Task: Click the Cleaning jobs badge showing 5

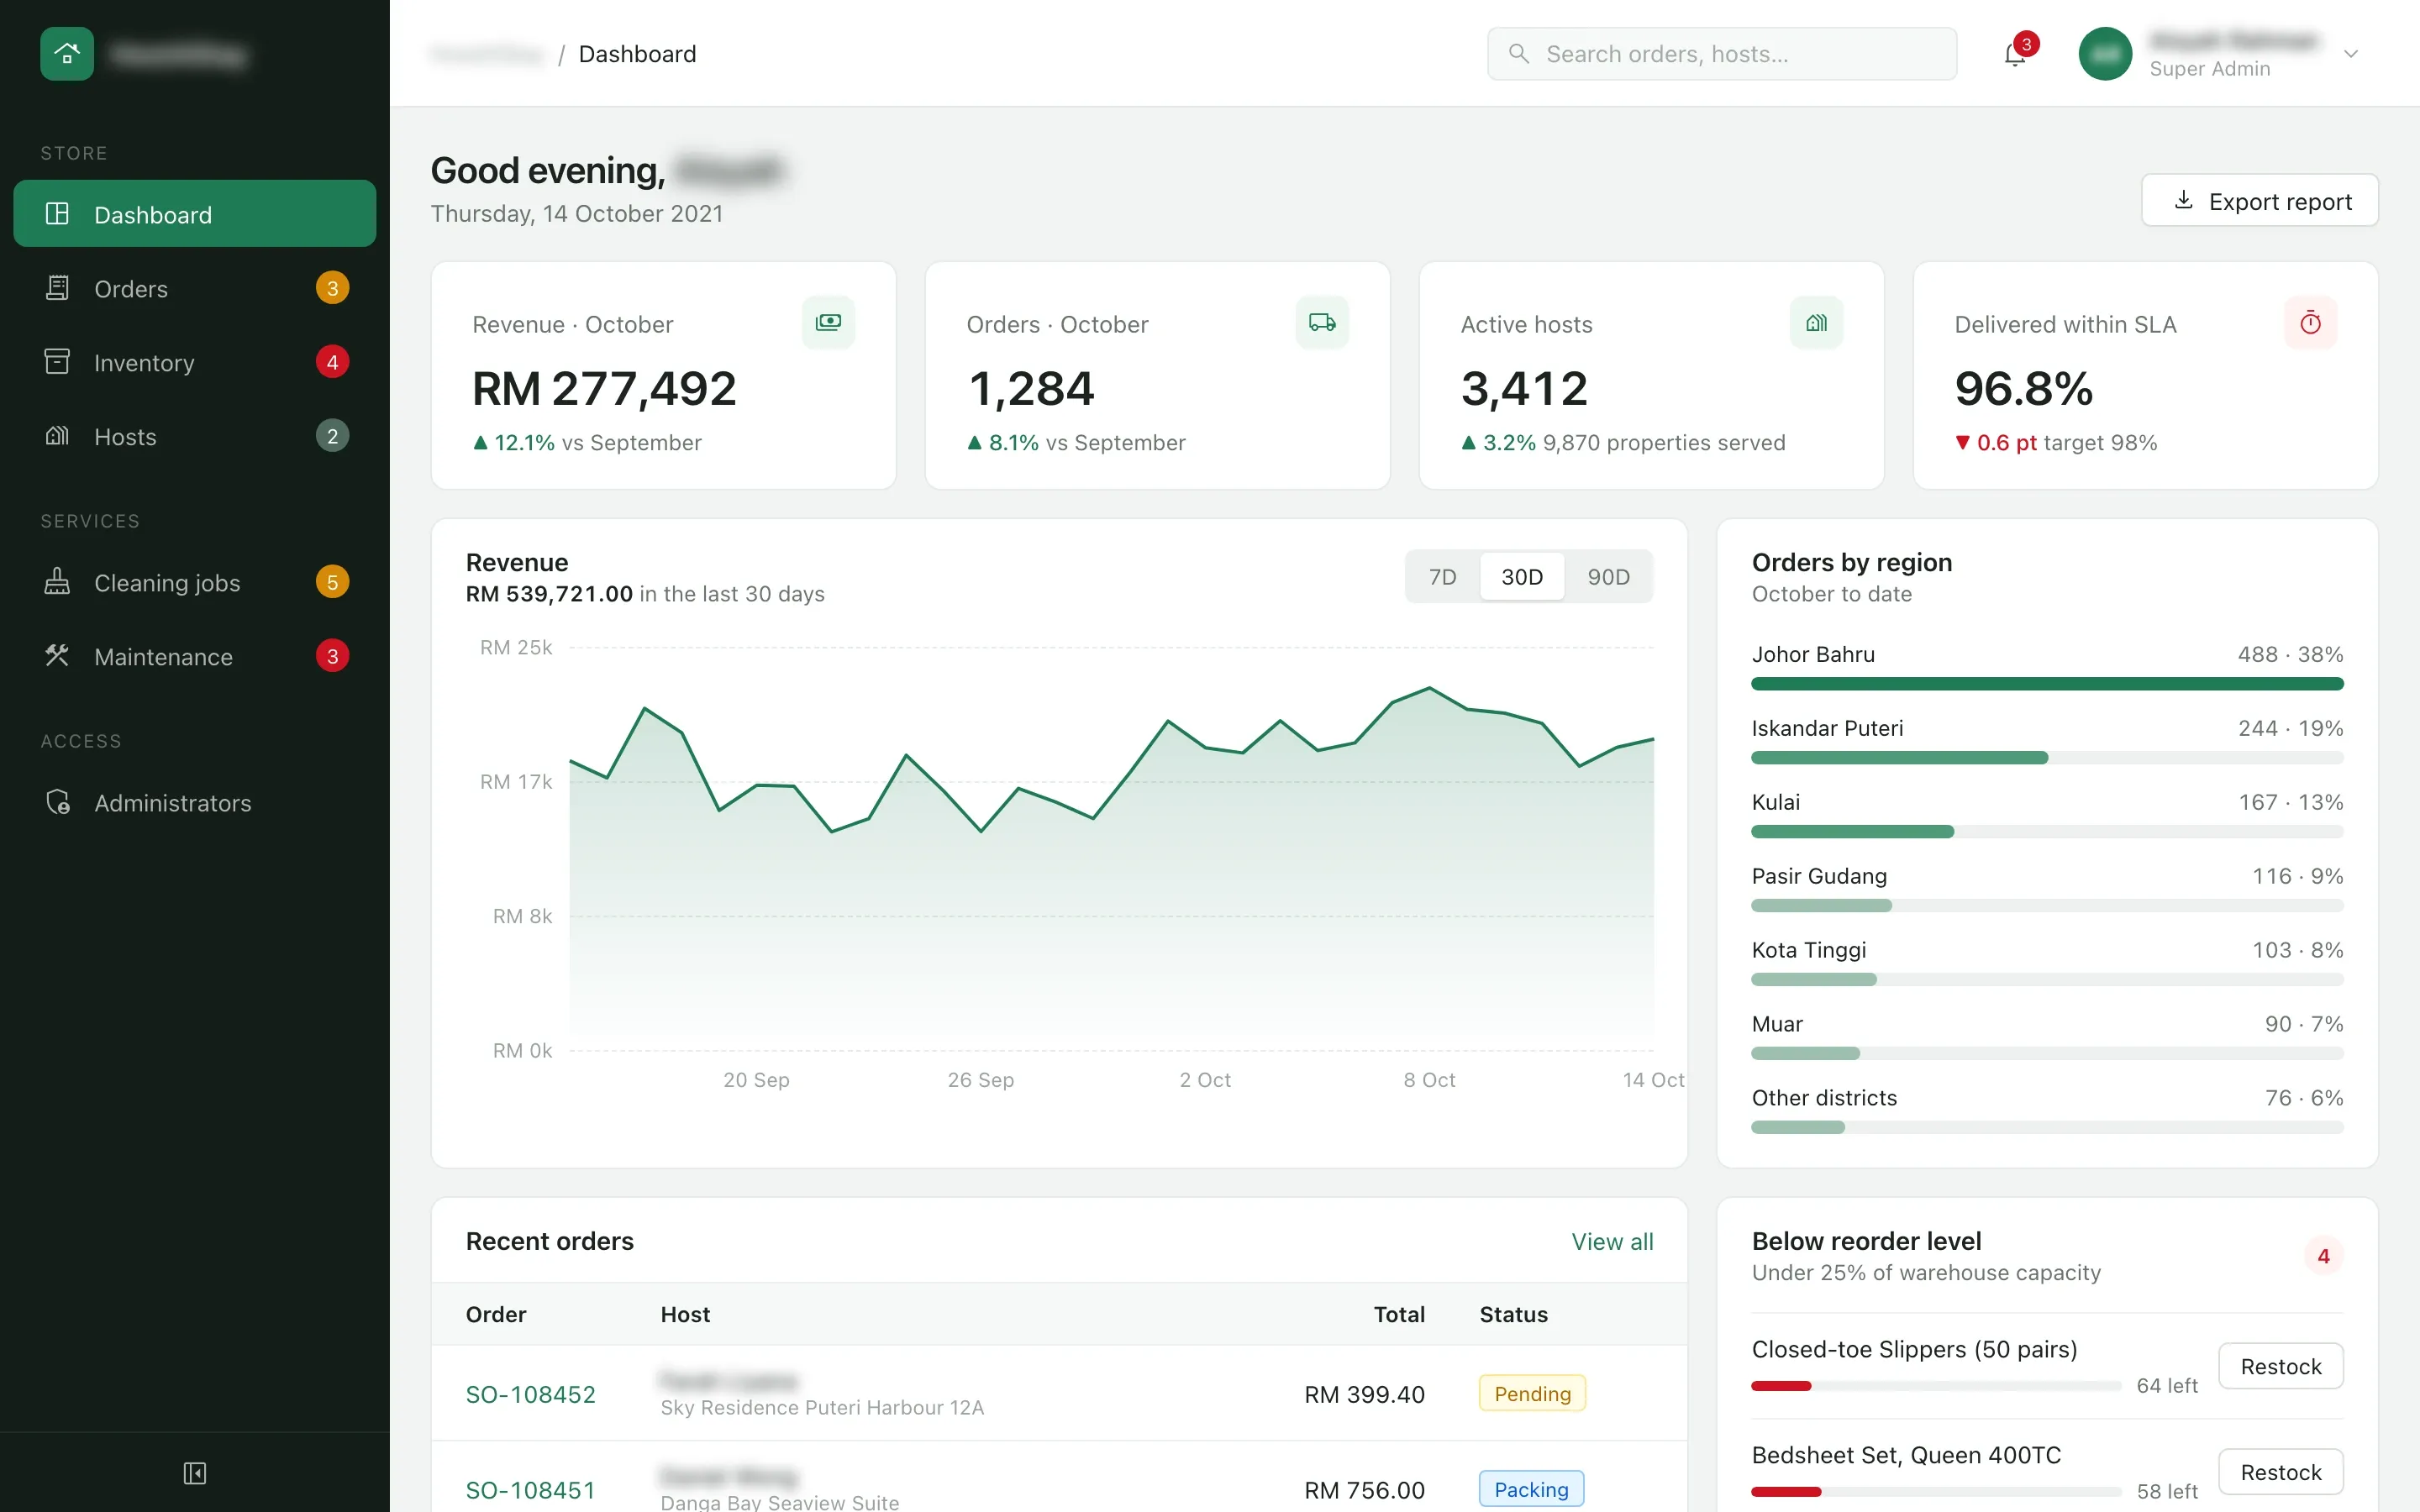Action: tap(333, 583)
